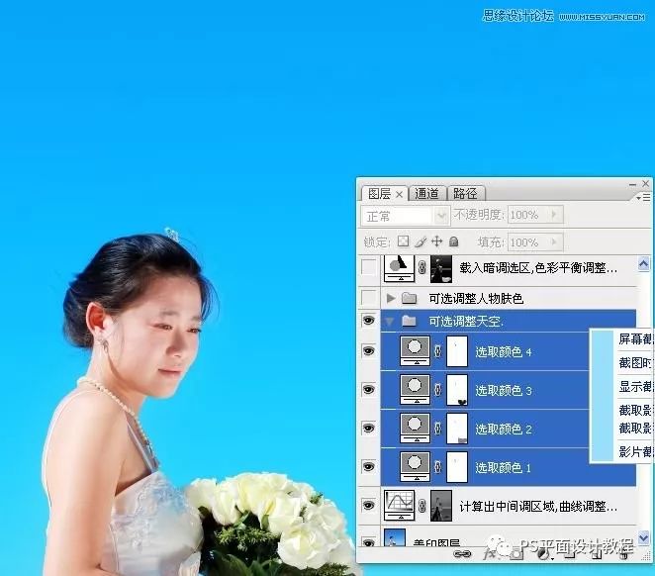Viewport: 655px width, 576px height.
Task: Click the link layers icon at panel bottom
Action: point(462,553)
